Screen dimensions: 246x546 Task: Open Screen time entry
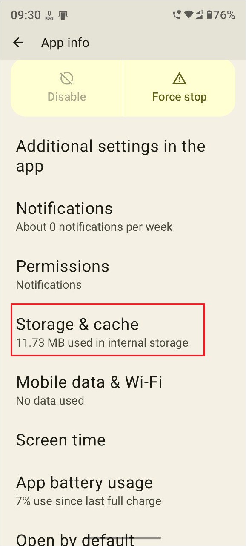point(123,440)
